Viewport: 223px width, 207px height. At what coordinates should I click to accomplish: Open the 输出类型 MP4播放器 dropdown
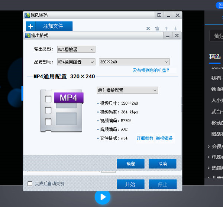(76, 49)
